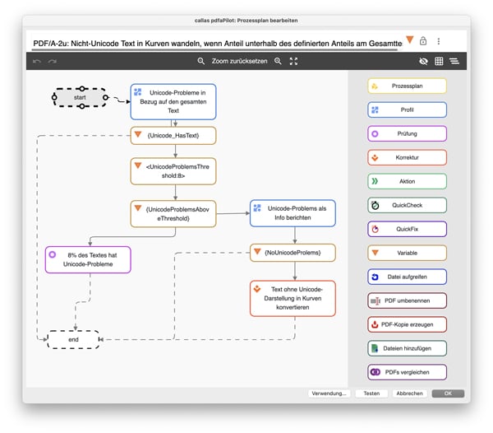The width and height of the screenshot is (493, 433).
Task: Click the Testen button
Action: point(371,393)
